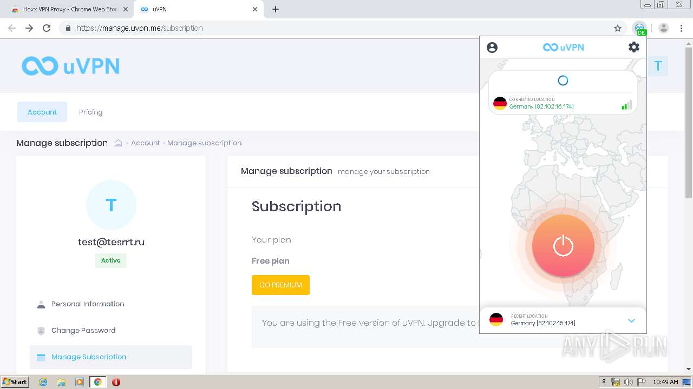Click the German flag in recent location
This screenshot has width=693, height=389.
pyautogui.click(x=496, y=319)
